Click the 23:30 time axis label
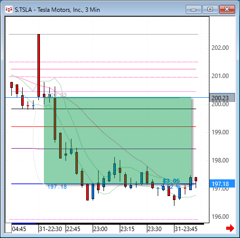This screenshot has height=238, width=240. point(155,229)
